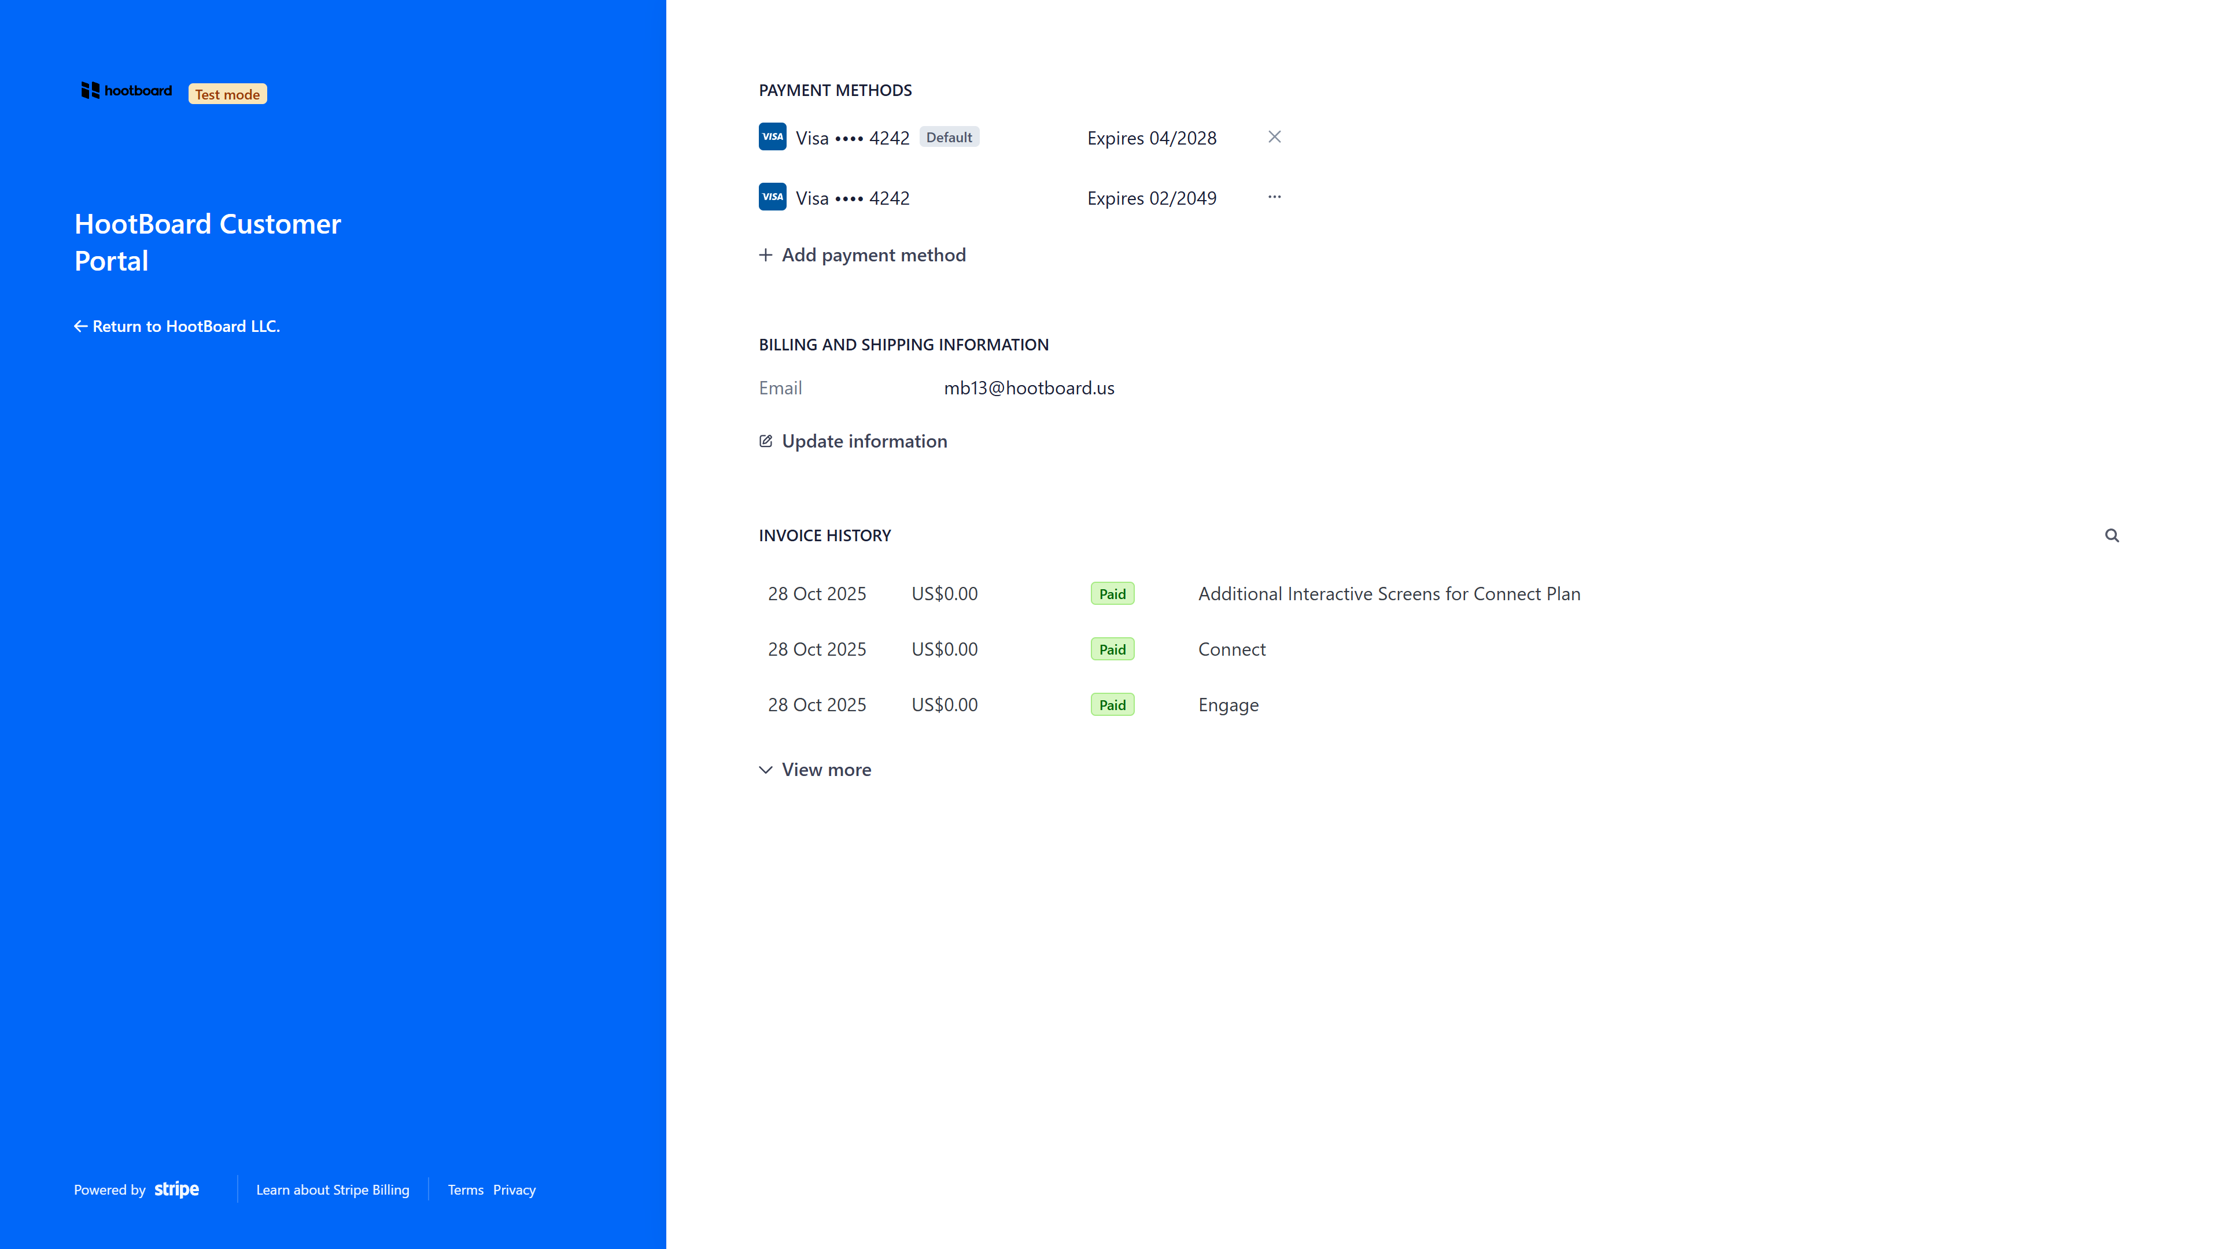
Task: Click the plus icon beside Add payment method
Action: point(766,254)
